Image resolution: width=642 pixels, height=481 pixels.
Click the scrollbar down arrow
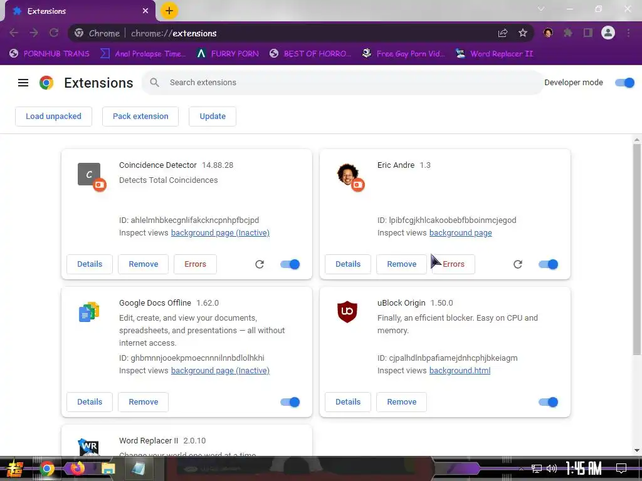[637, 450]
